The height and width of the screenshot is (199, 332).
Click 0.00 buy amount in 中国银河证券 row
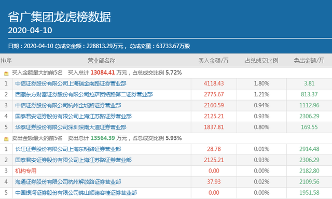[x=214, y=193]
